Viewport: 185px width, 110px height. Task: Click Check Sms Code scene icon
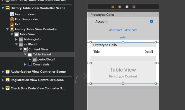[x=8, y=88]
